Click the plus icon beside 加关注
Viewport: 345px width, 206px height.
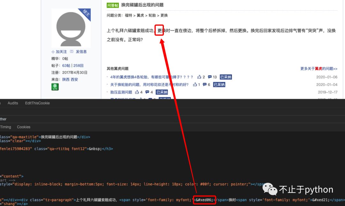tap(53, 51)
